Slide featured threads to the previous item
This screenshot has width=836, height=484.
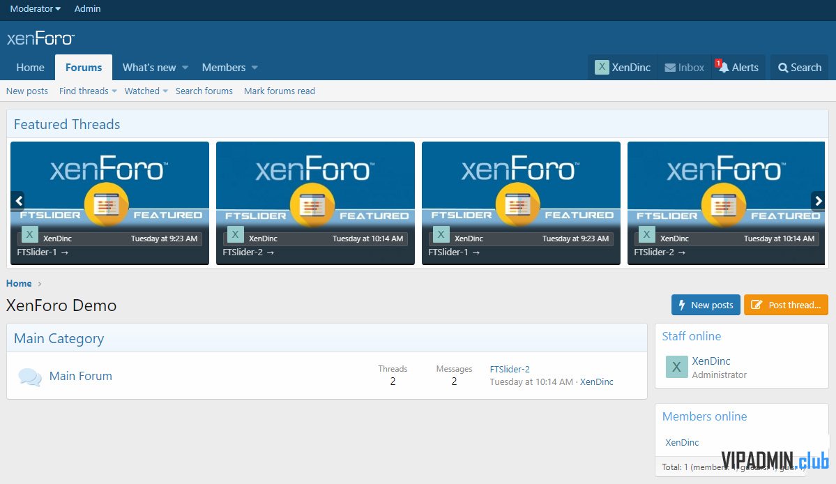pyautogui.click(x=18, y=201)
